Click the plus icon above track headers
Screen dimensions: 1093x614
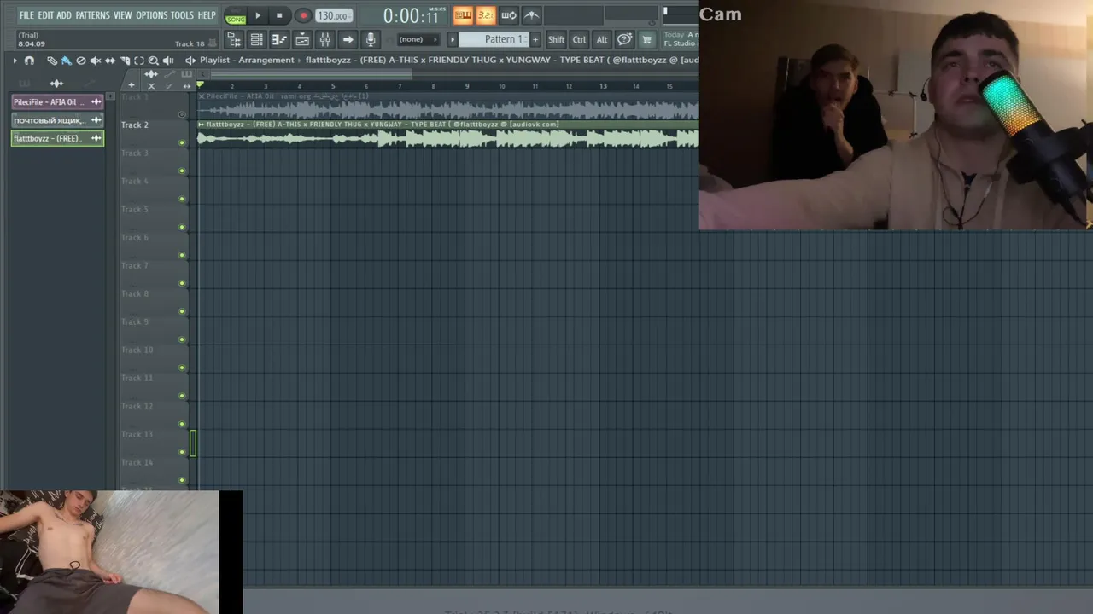(x=131, y=85)
